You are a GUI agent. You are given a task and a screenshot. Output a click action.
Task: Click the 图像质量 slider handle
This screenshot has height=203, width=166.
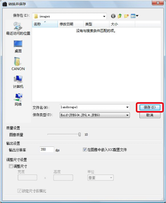pyautogui.click(x=80, y=134)
